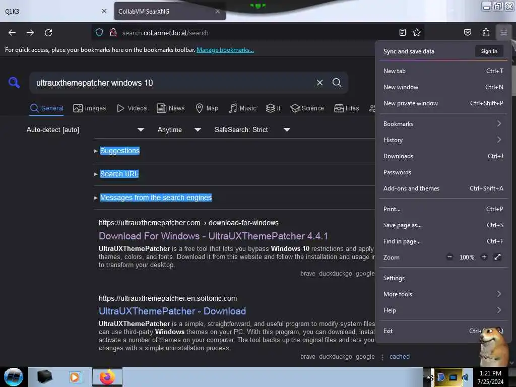Screen dimensions: 516x387
Task: Decrease zoom with the minus button
Action: point(449,257)
